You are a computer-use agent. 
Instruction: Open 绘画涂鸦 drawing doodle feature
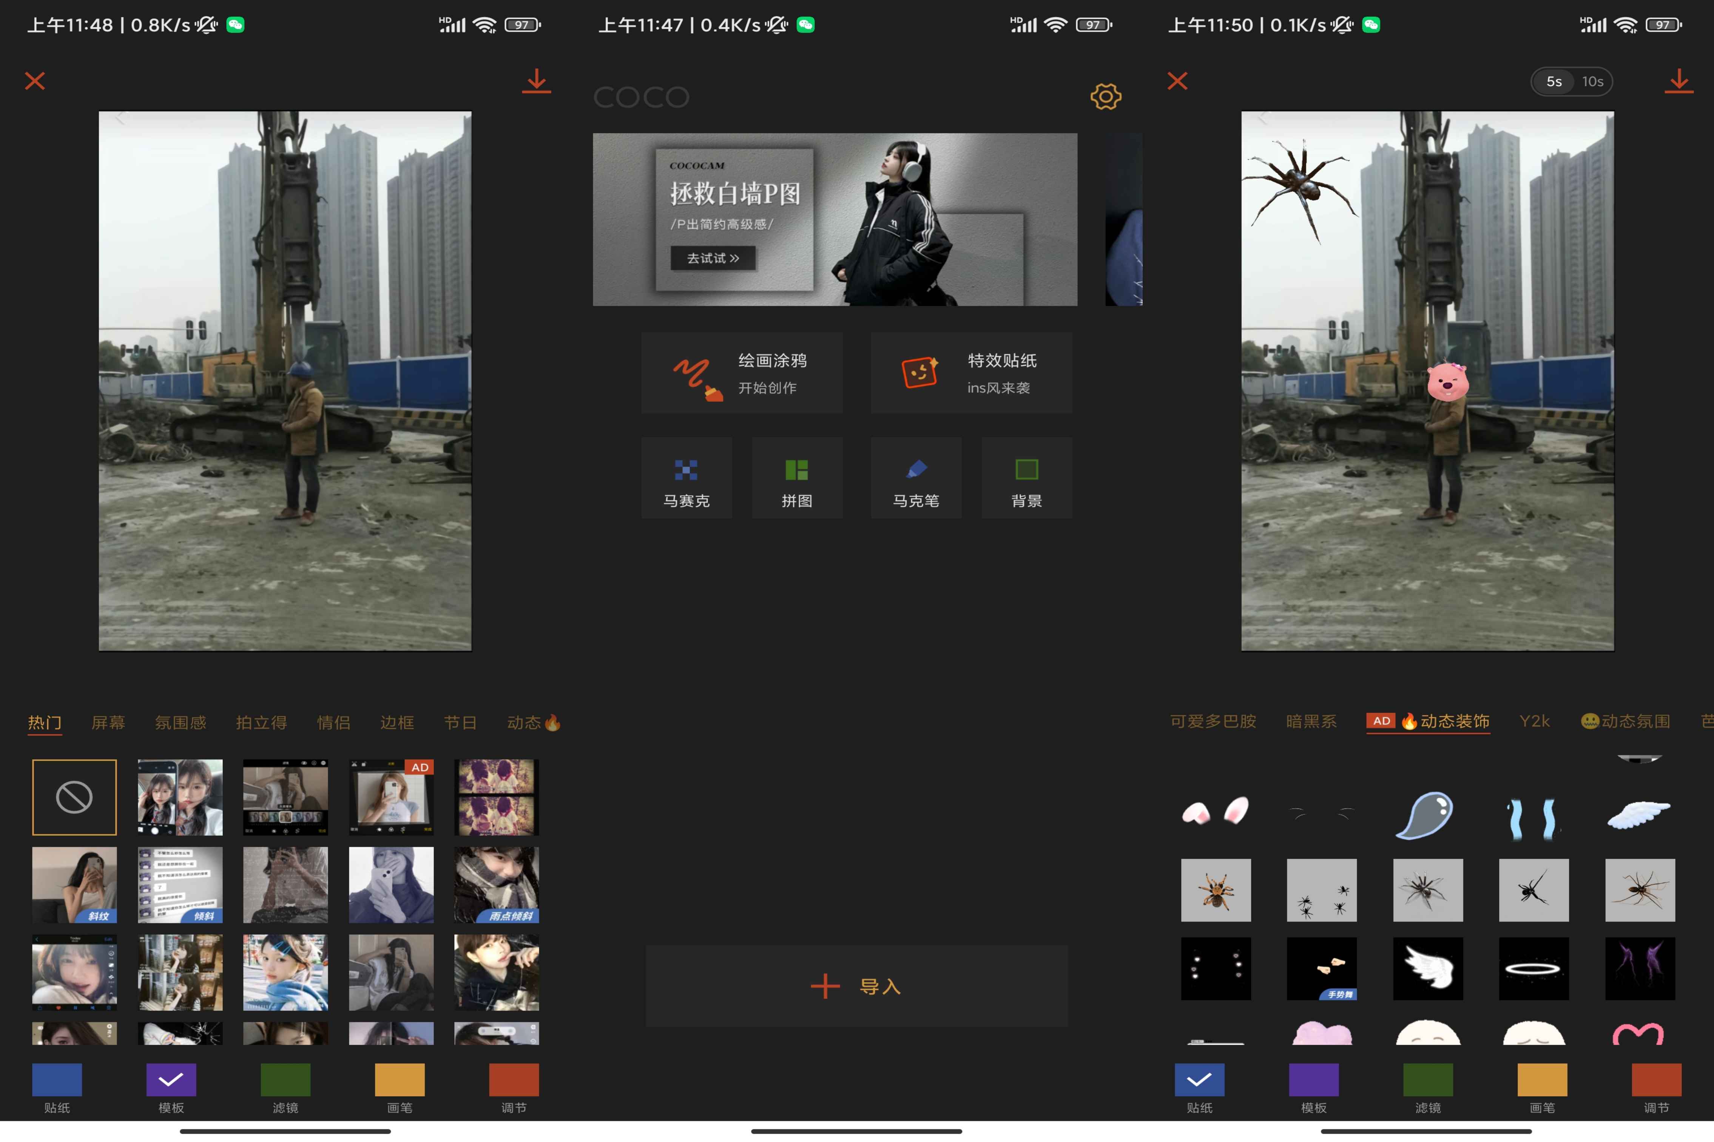click(742, 373)
